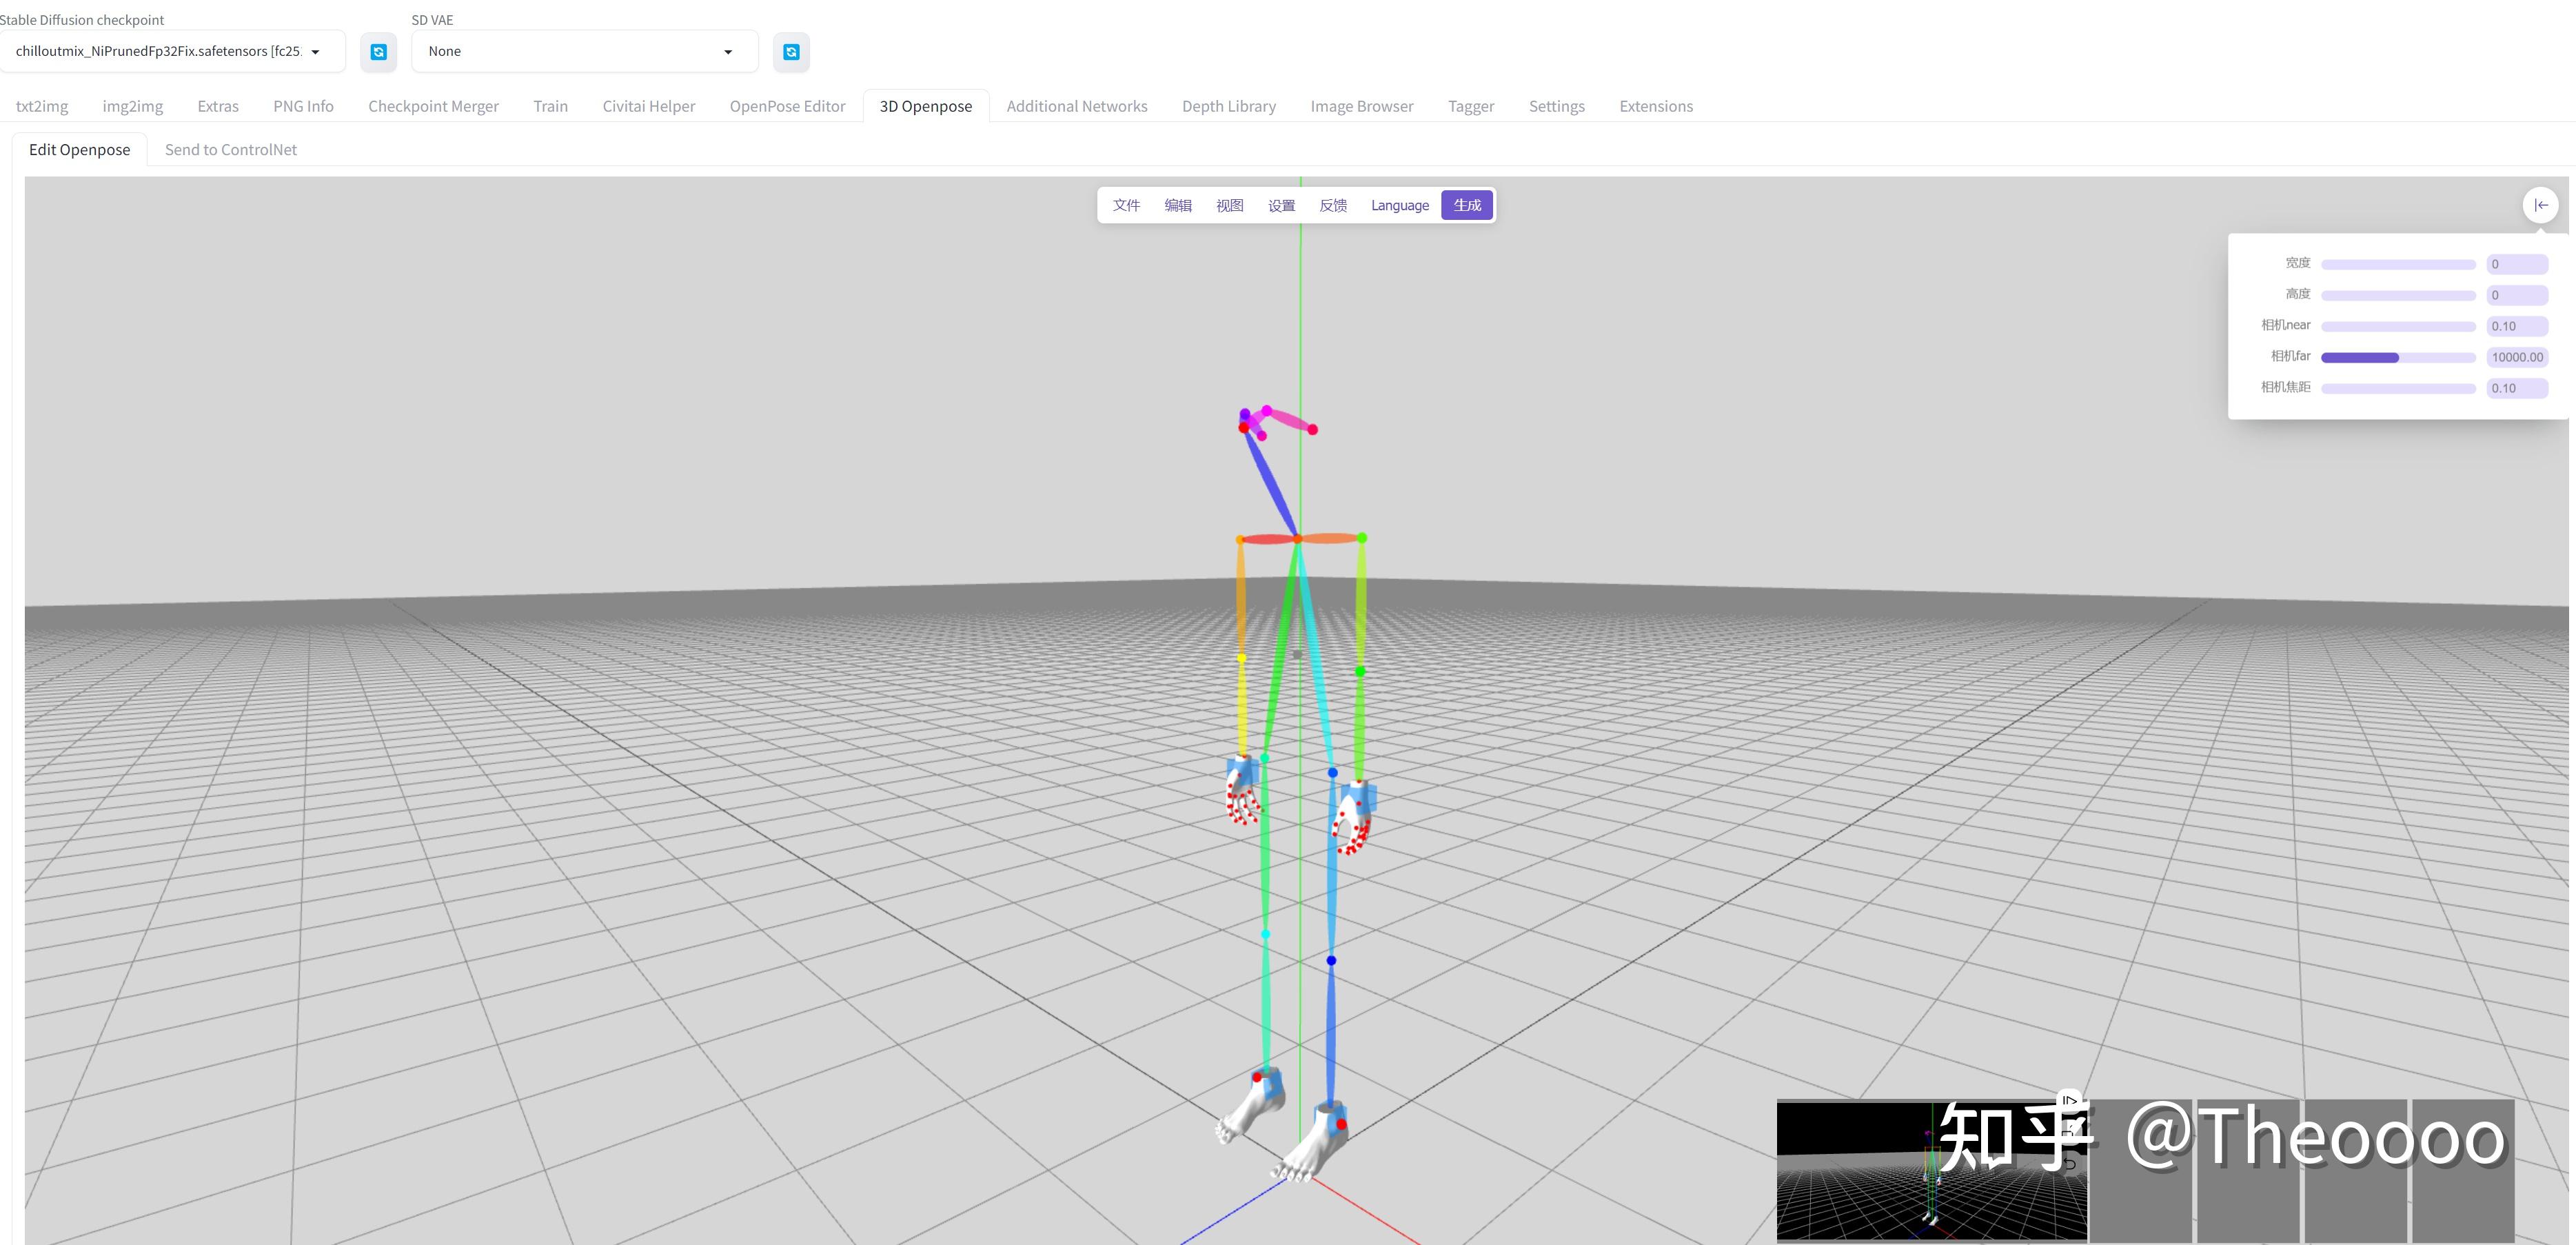Screen dimensions: 2576x1245
Task: Click the 相机焦距 value field
Action: pyautogui.click(x=2516, y=388)
